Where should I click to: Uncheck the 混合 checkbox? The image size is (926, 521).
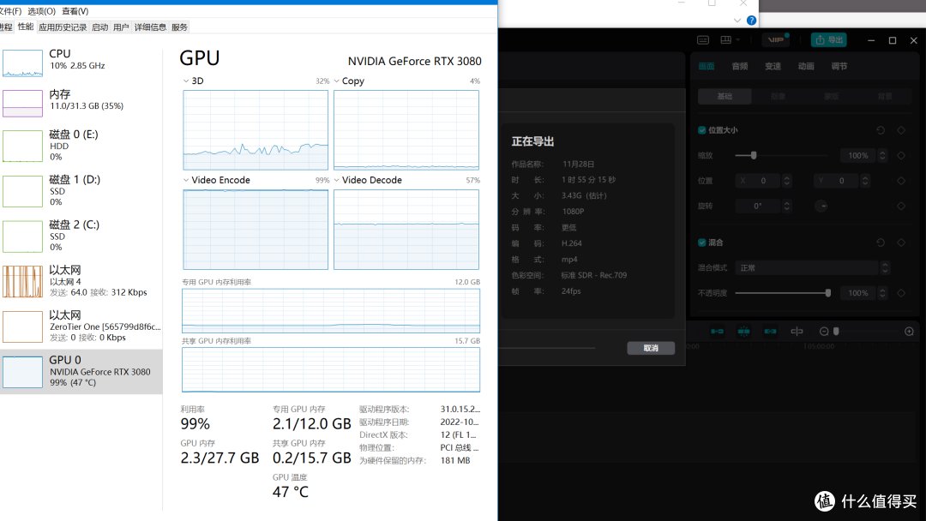(701, 243)
